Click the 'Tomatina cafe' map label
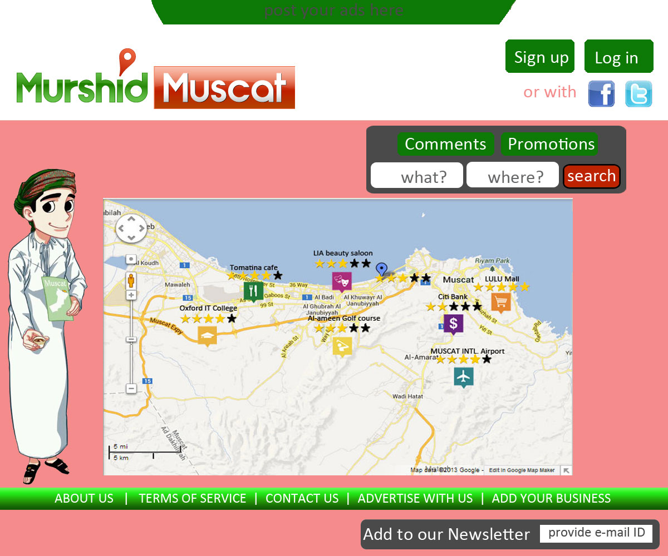668x556 pixels. (254, 267)
